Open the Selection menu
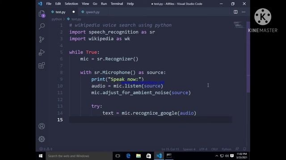The height and width of the screenshot is (160, 286). 71,4
